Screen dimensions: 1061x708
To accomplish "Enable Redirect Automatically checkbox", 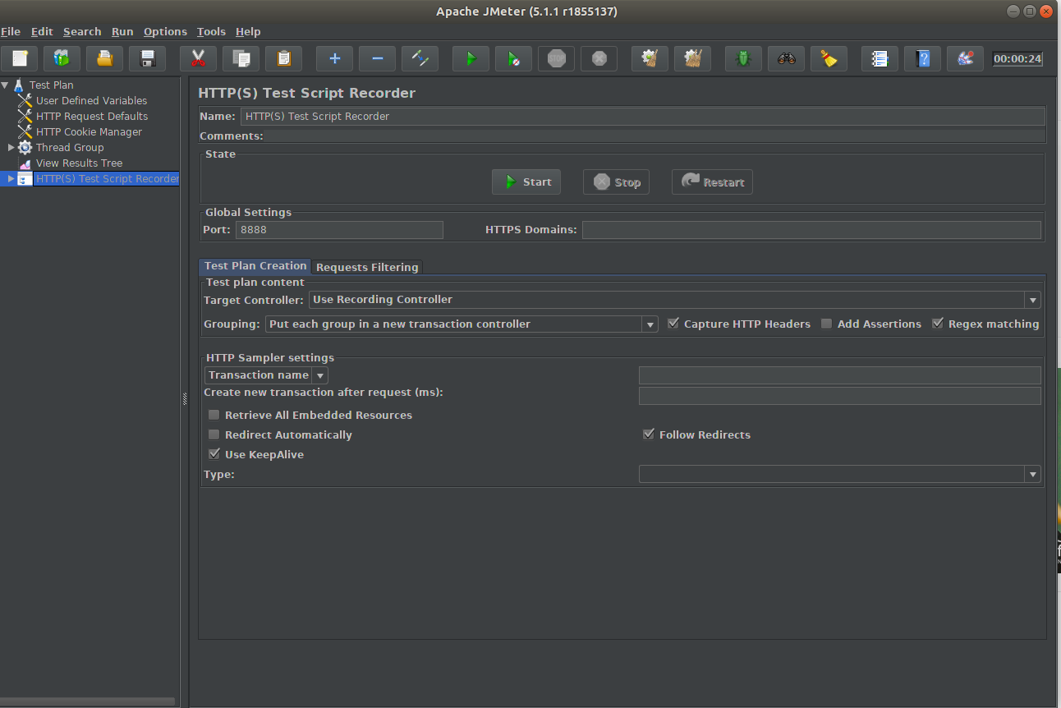I will click(214, 434).
